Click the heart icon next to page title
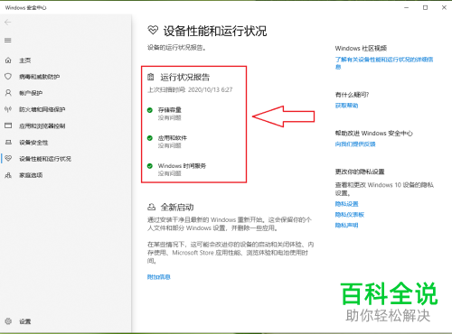This screenshot has width=452, height=334. (153, 30)
